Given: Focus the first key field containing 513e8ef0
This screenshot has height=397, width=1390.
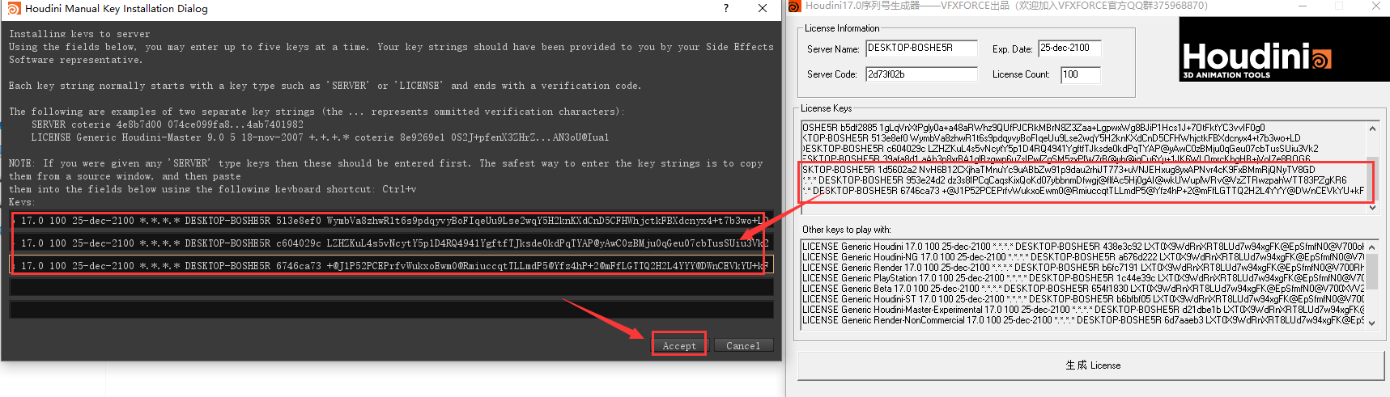Looking at the screenshot, I should pyautogui.click(x=391, y=220).
